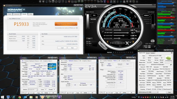
Task: Open Internet Explorer from the taskbar
Action: pos(14,97)
